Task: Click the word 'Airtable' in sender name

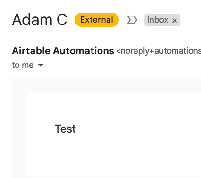Action: (31, 51)
